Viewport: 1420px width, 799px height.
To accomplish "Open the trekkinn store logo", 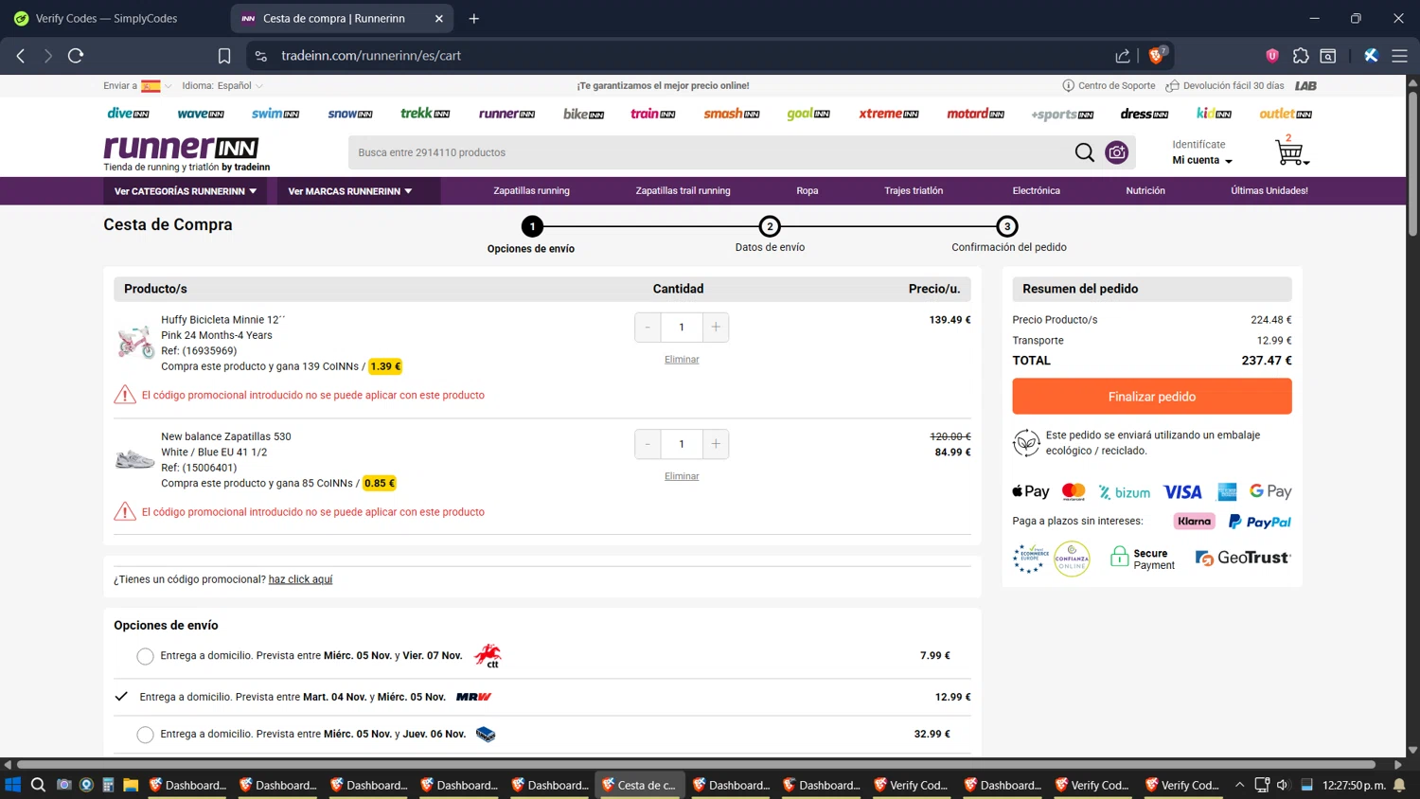I will coord(425,114).
